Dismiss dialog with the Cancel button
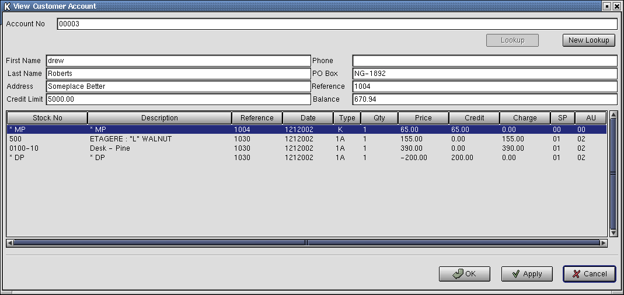The height and width of the screenshot is (295, 624). (x=590, y=274)
